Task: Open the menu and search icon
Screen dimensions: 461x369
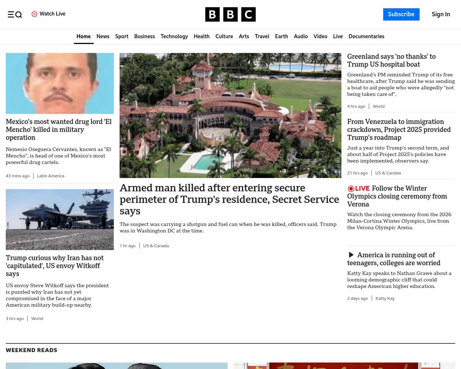Action: 15,14
